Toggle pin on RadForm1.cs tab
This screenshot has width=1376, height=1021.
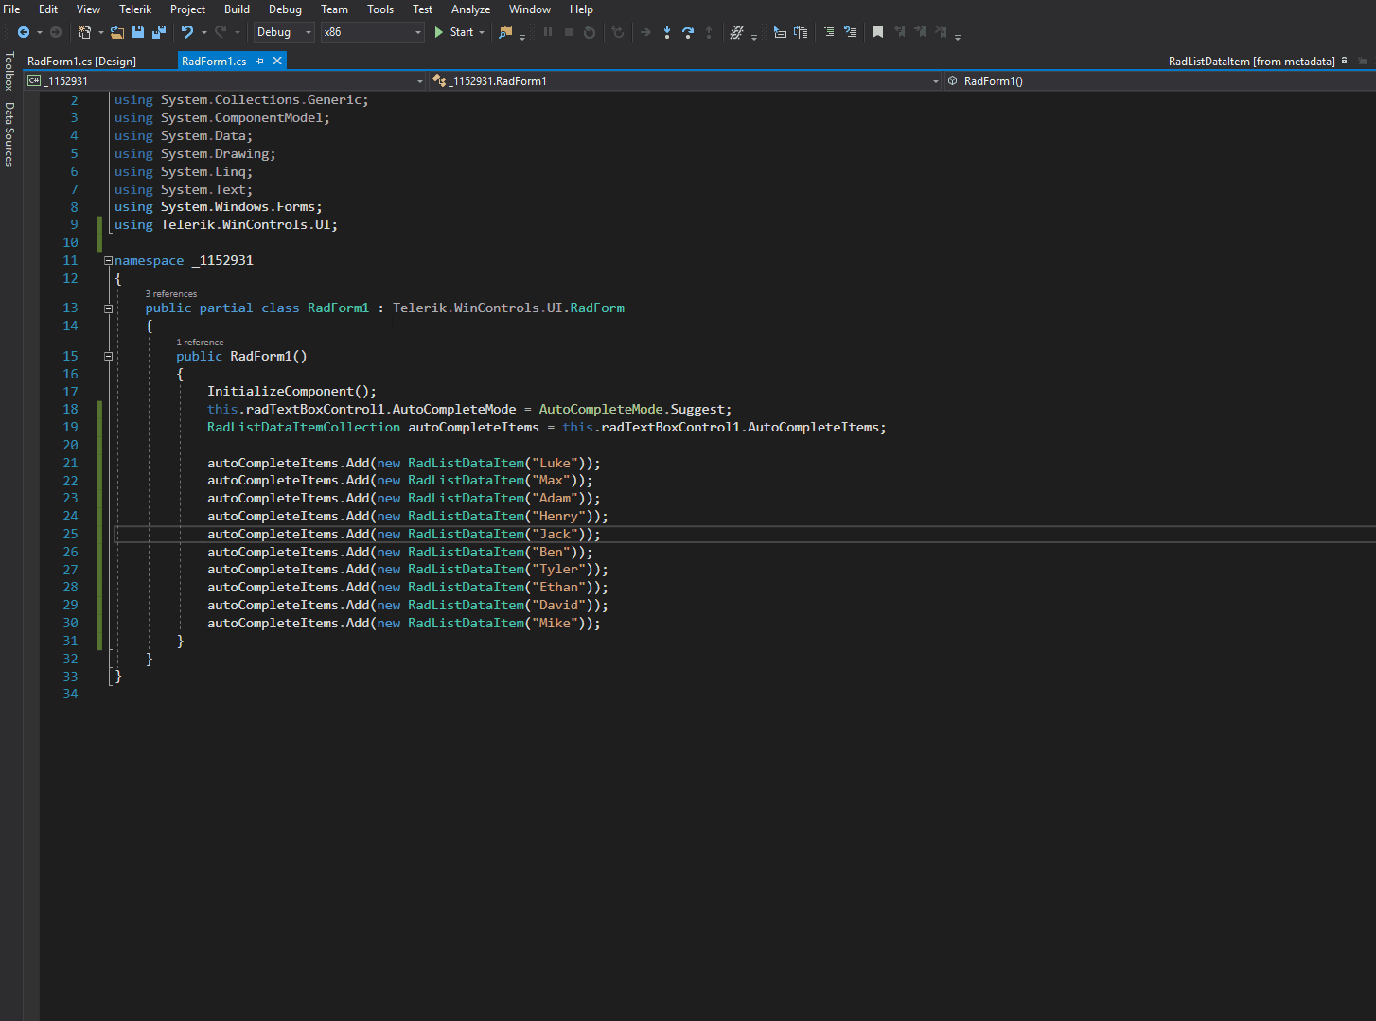pyautogui.click(x=260, y=61)
